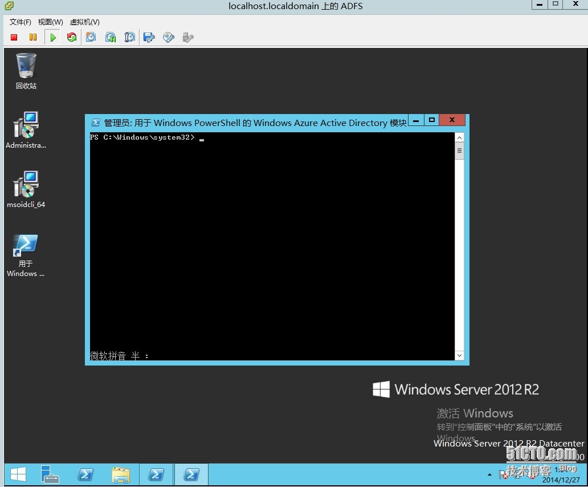Power on the VM with green play icon
This screenshot has width=588, height=487.
[x=53, y=37]
